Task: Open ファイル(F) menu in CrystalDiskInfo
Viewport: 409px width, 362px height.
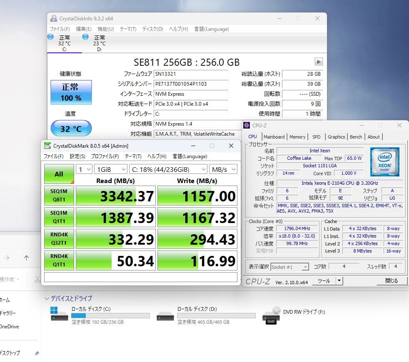Action: point(60,29)
